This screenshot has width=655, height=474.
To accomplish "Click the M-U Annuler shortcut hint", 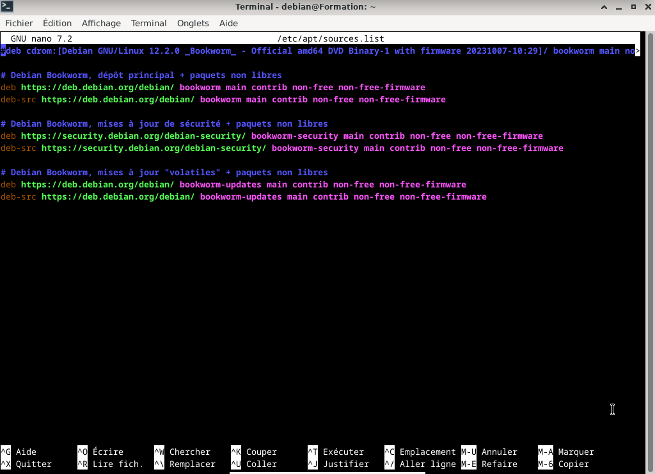I will 489,452.
